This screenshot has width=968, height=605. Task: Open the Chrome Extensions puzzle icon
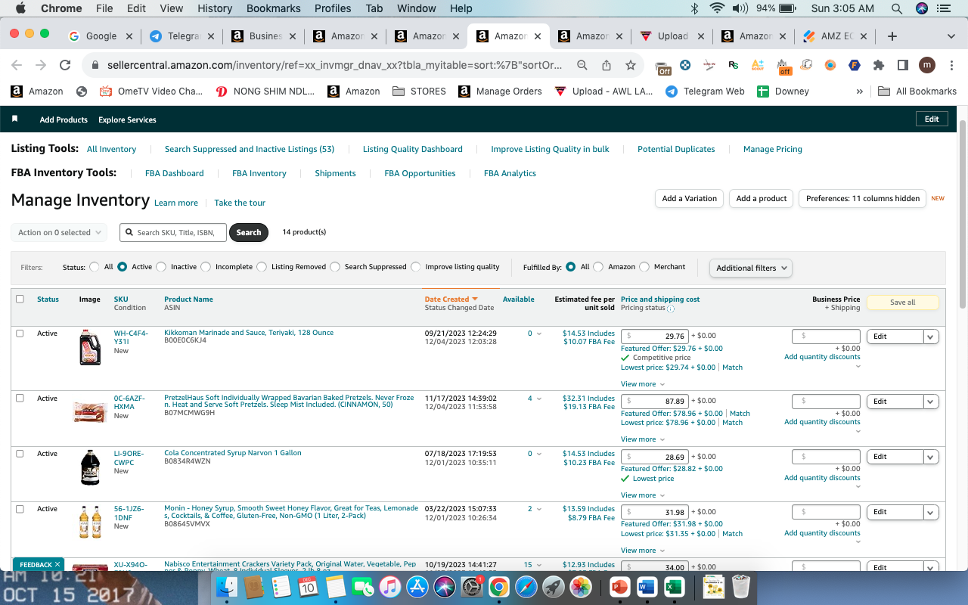879,66
